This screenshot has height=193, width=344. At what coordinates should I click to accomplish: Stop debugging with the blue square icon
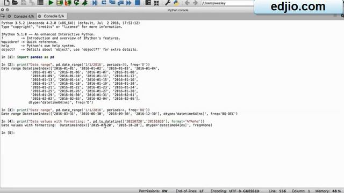point(138,3)
